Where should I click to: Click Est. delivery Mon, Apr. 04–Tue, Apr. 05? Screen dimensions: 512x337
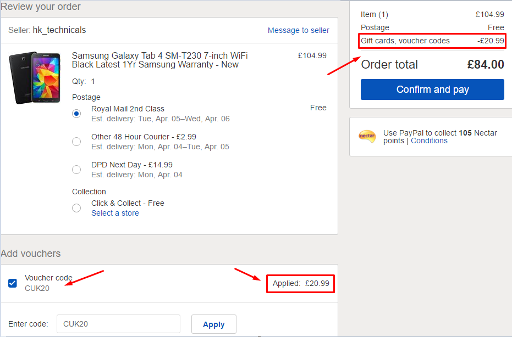160,147
